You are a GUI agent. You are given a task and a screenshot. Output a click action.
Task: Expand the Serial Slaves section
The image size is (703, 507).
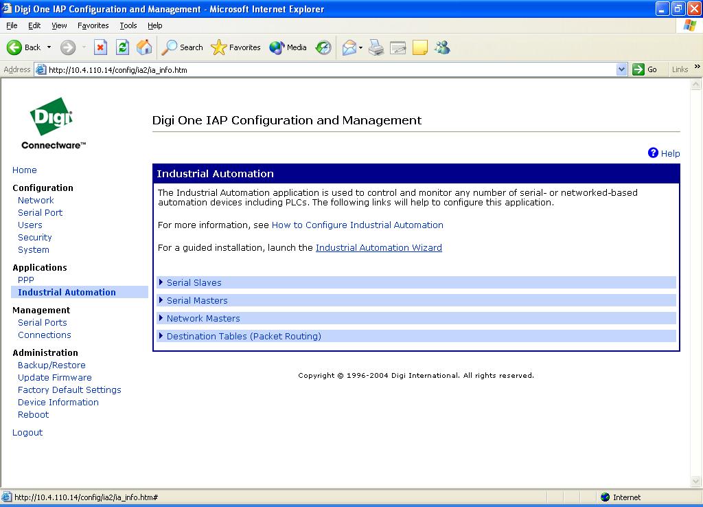[194, 282]
